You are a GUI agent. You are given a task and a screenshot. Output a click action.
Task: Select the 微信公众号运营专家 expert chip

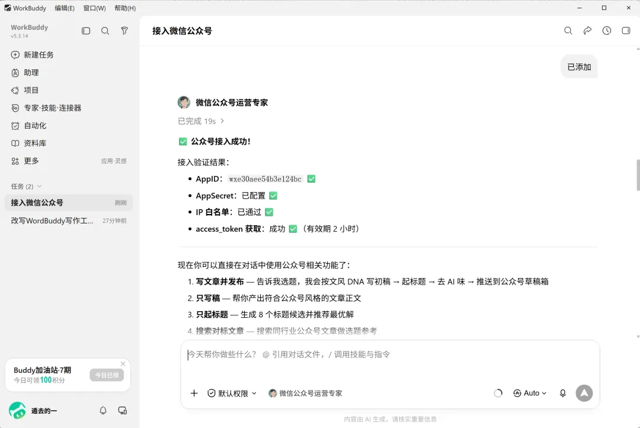coord(305,393)
